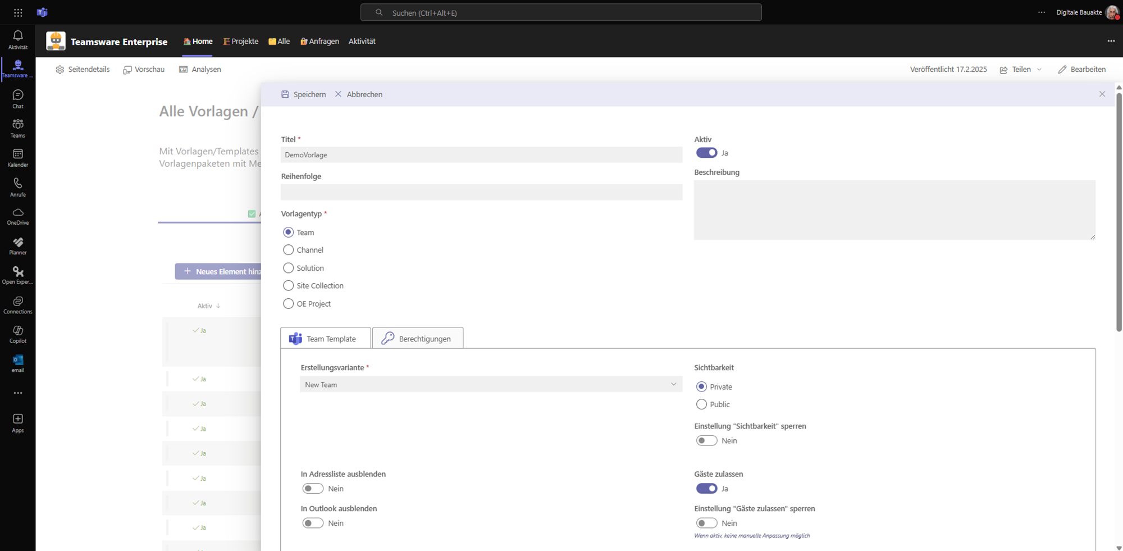Open OneDrive from the left rail
This screenshot has width=1123, height=551.
(18, 216)
